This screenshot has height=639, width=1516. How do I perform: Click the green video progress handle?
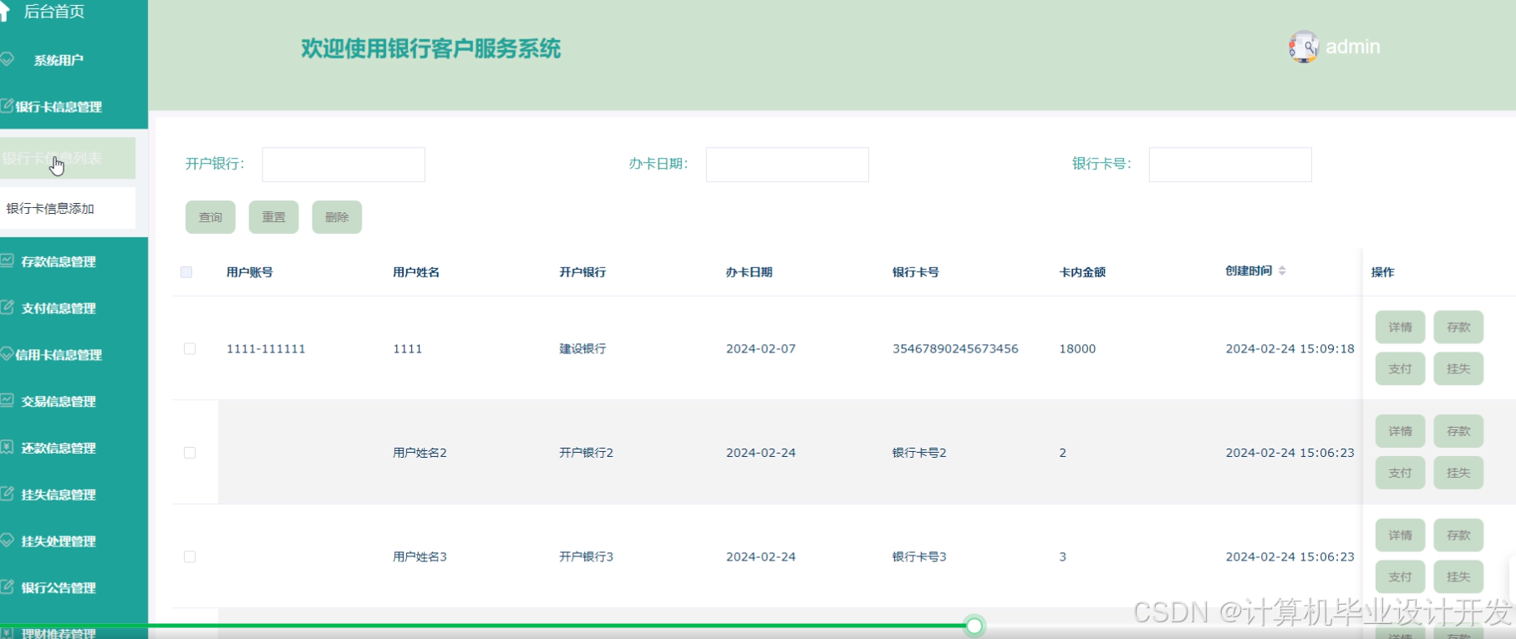pos(974,626)
